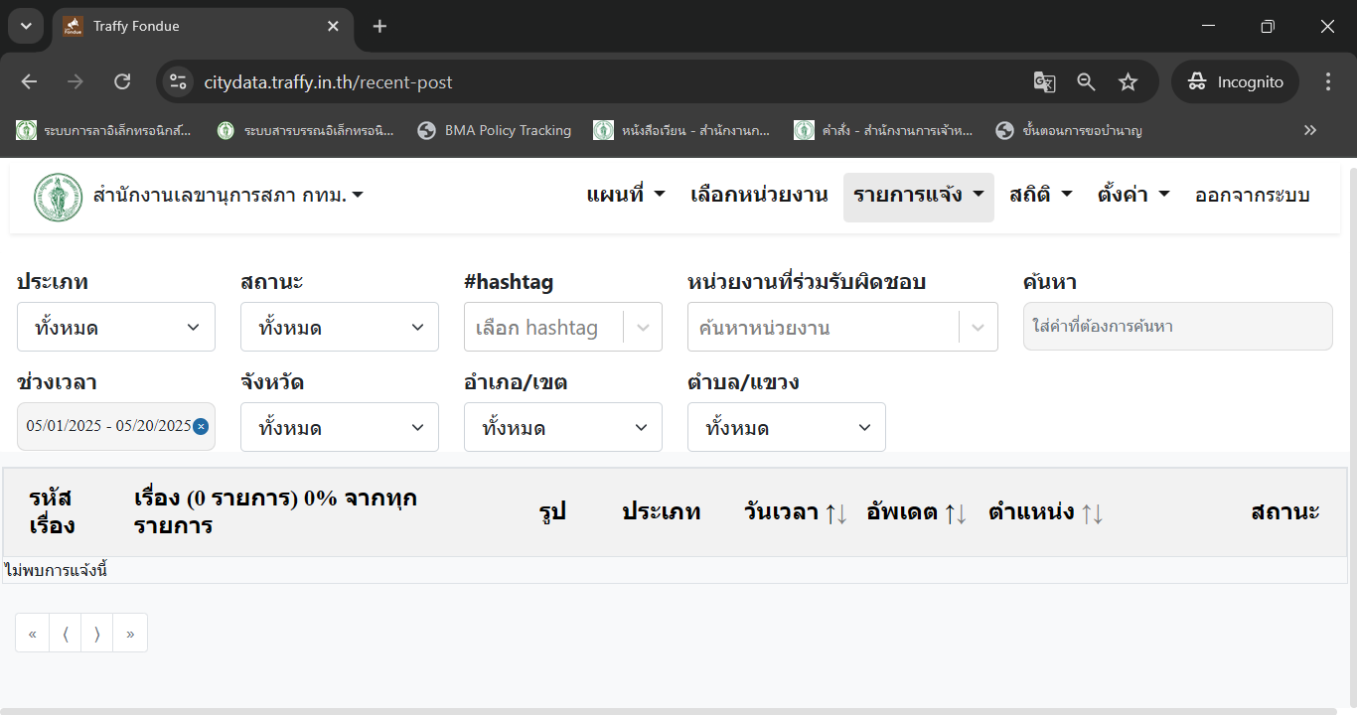This screenshot has width=1357, height=715.
Task: Expand the หน่วยงาน selector arrow
Action: (x=979, y=327)
